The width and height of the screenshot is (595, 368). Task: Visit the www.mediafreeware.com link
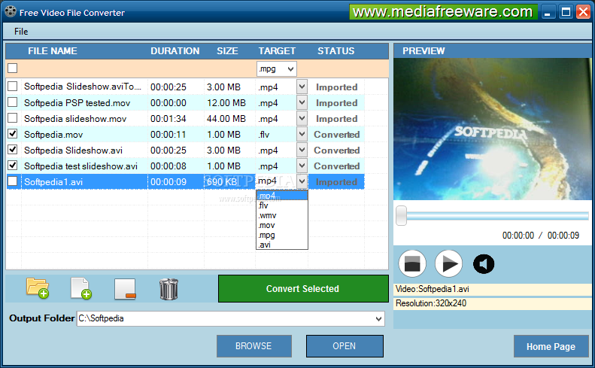click(x=443, y=12)
